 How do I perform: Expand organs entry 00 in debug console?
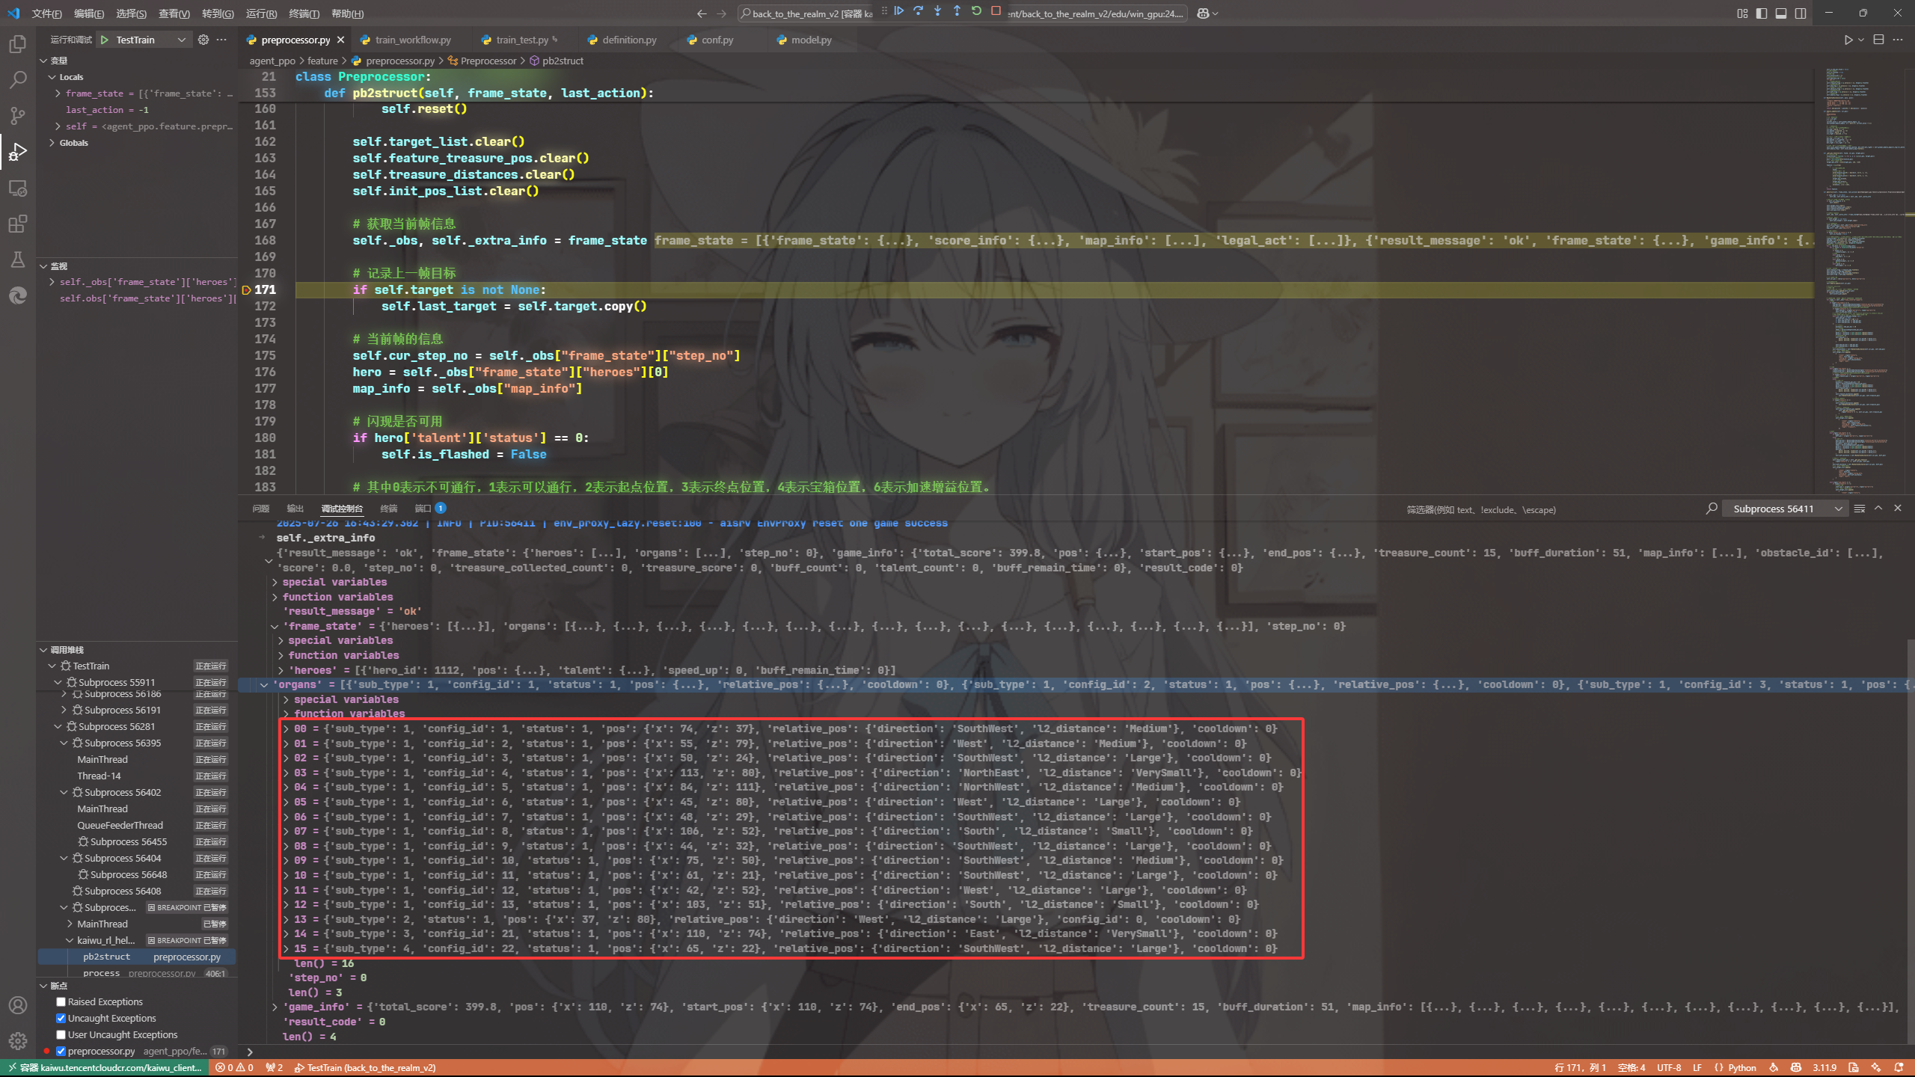tap(286, 729)
